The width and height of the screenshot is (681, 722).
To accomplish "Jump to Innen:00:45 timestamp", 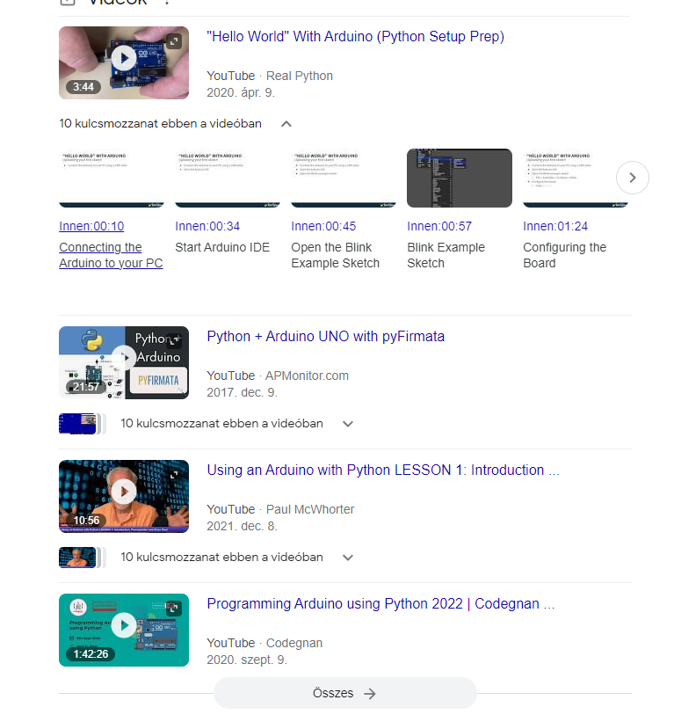I will (x=323, y=226).
